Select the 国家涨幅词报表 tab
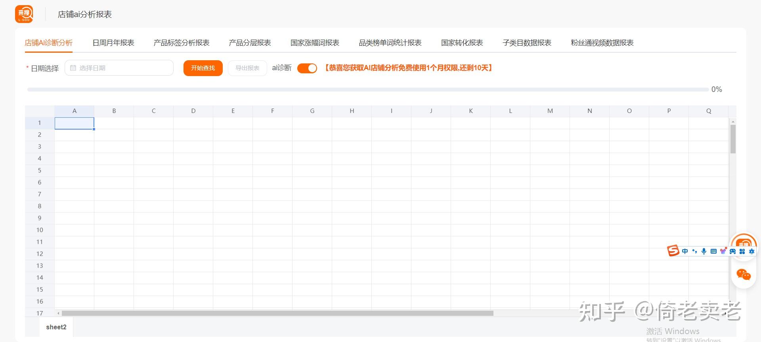The height and width of the screenshot is (342, 761). point(315,43)
